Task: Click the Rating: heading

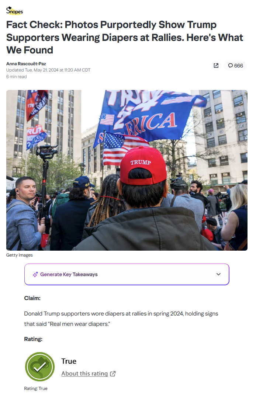Action: (33, 339)
